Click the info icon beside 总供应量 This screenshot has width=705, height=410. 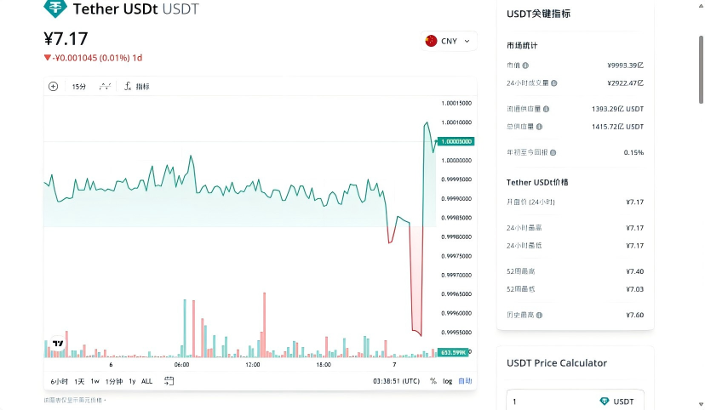pos(539,127)
